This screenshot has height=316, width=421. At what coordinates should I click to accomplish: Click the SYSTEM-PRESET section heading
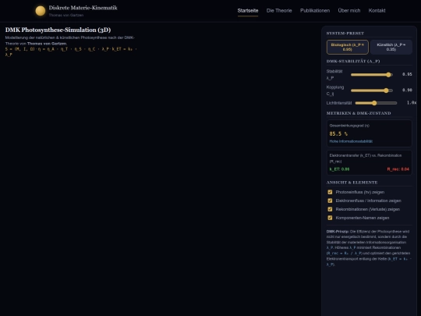point(345,34)
